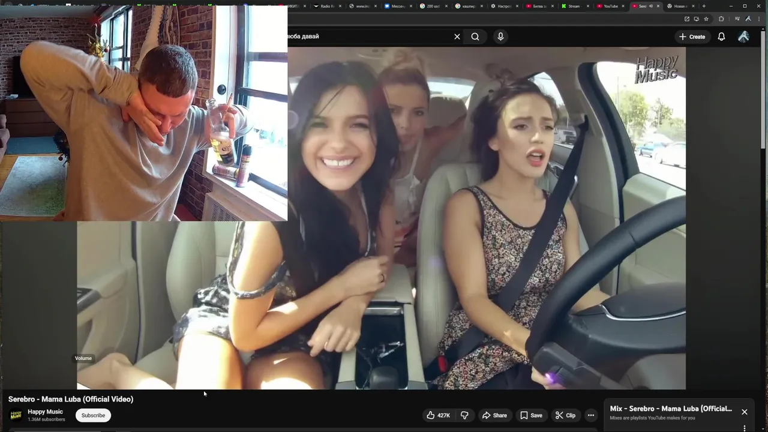Open the Create menu
This screenshot has width=768, height=432.
pos(692,37)
